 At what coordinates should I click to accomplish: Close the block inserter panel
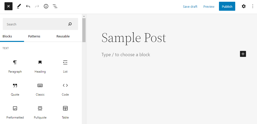[x=9, y=6]
